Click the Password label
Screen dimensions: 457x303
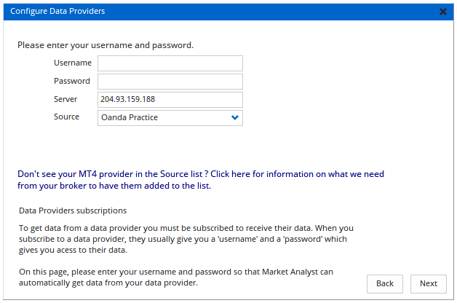[x=71, y=81]
